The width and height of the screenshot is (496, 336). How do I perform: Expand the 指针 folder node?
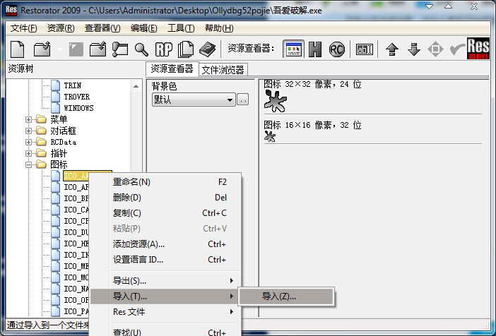pos(28,154)
